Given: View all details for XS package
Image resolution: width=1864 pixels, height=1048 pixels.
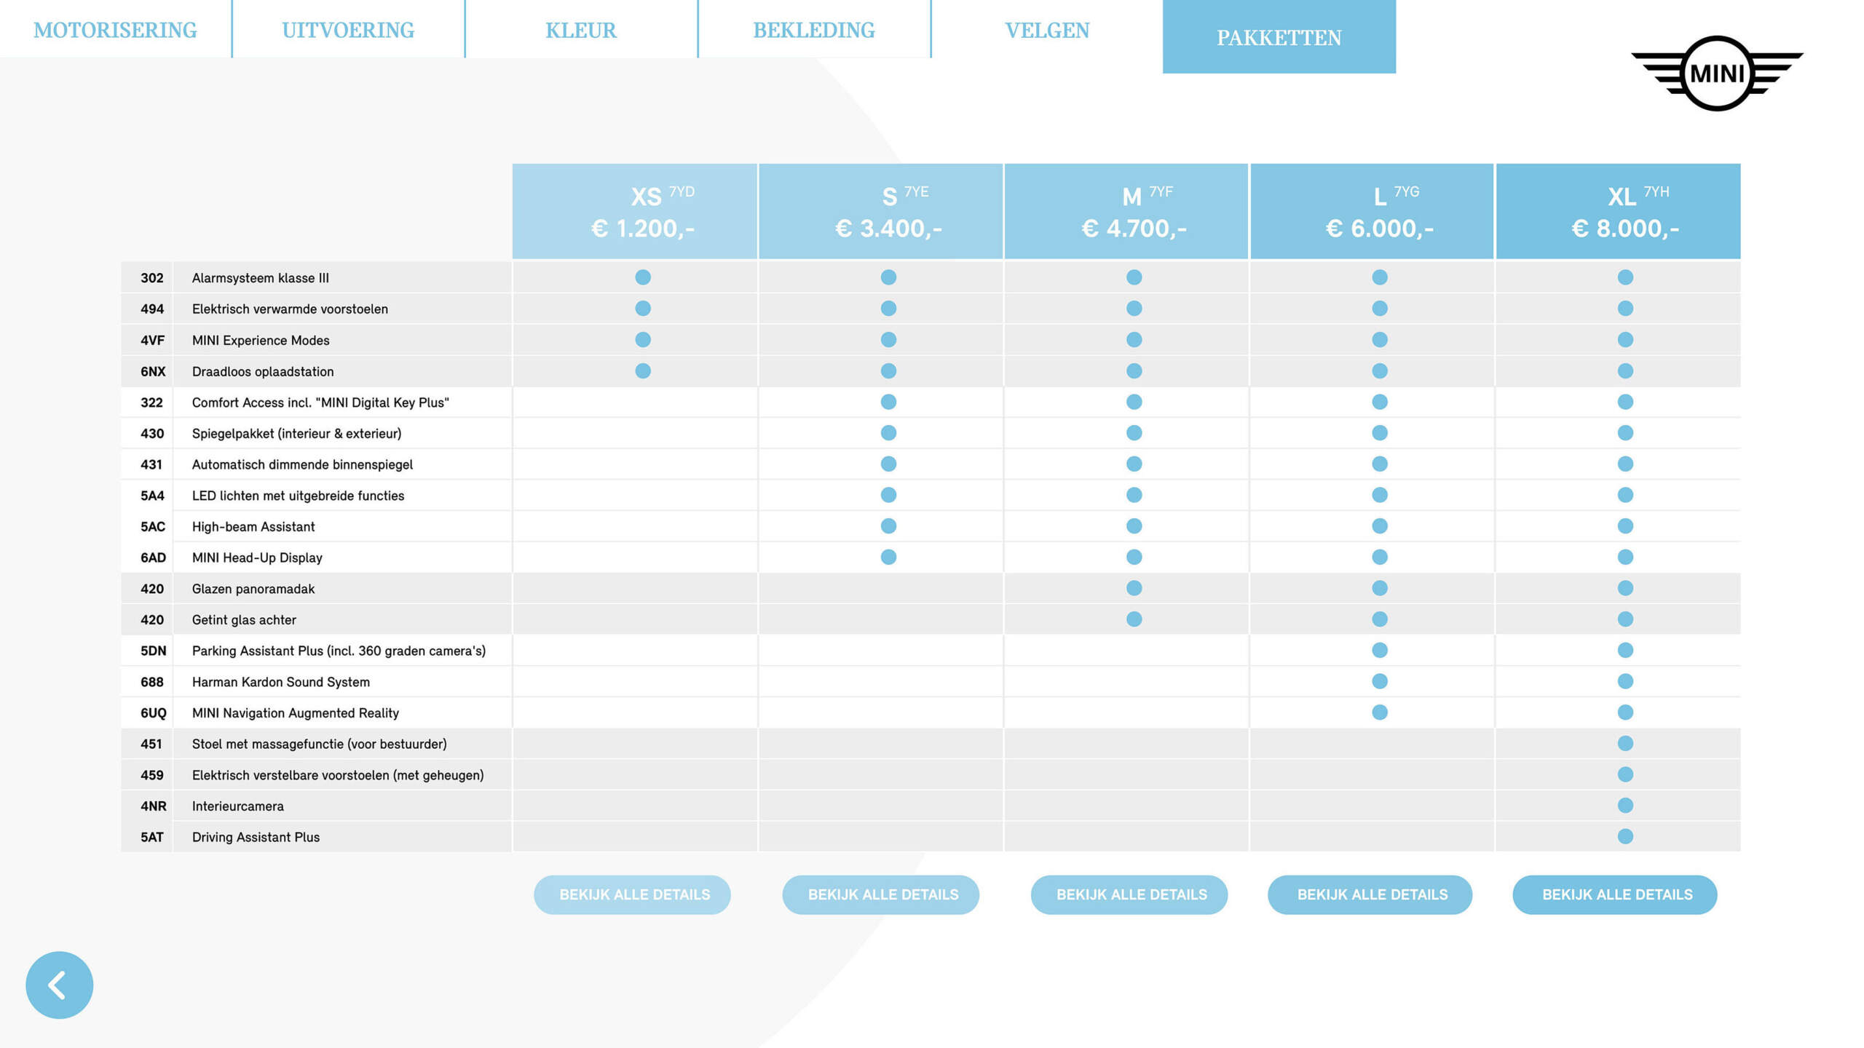Looking at the screenshot, I should 632,894.
